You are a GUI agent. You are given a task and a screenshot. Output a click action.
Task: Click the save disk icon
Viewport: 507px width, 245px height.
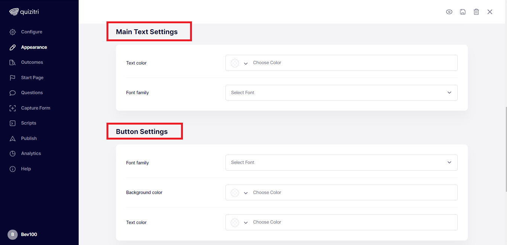463,12
